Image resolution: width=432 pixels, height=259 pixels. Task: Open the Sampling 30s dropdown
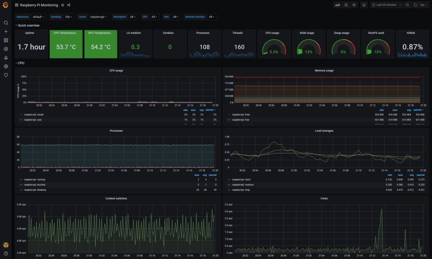pos(68,17)
